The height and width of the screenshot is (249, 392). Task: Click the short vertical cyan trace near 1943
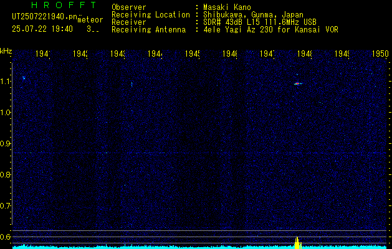click(131, 84)
